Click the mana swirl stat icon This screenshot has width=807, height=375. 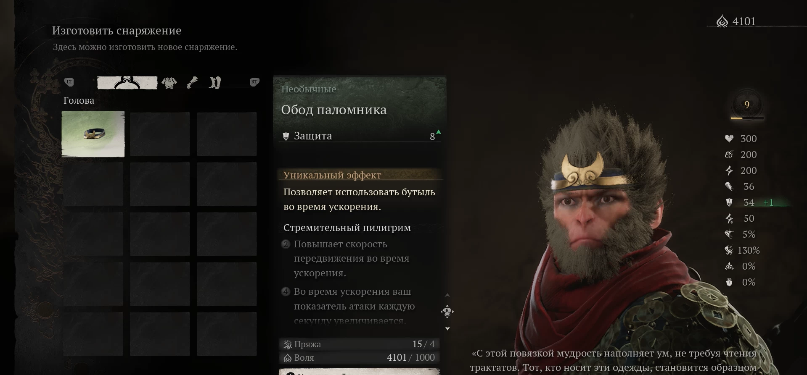729,155
